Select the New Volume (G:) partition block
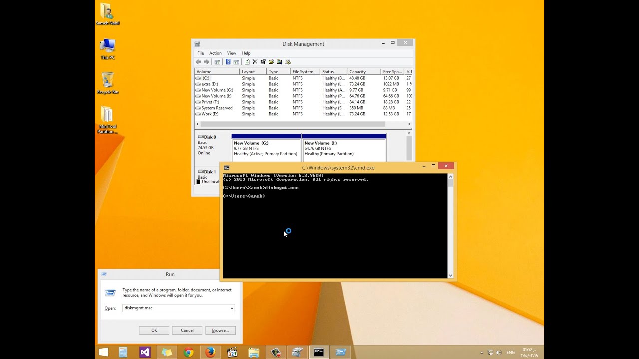The image size is (639, 359). click(x=266, y=148)
